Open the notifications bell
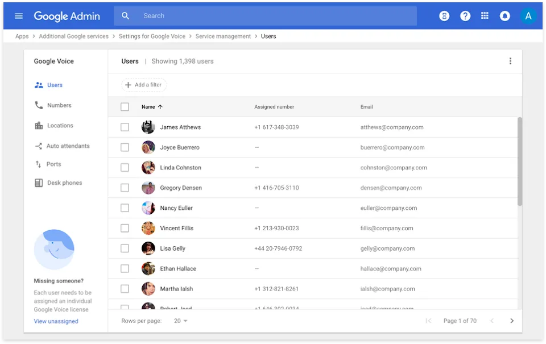The height and width of the screenshot is (344, 546). coord(504,15)
